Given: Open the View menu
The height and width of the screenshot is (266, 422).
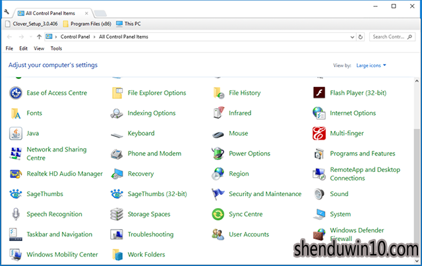Looking at the screenshot, I should [x=39, y=48].
